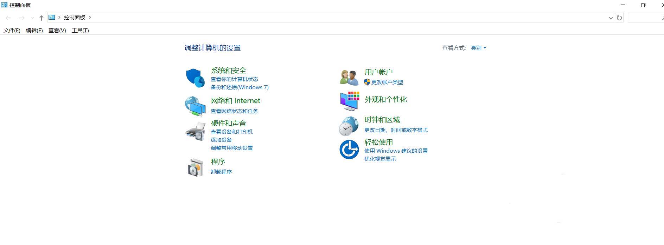Expand the chevron before 控制面板 breadcrumb
Viewport: 664px width, 245px height.
tap(59, 17)
